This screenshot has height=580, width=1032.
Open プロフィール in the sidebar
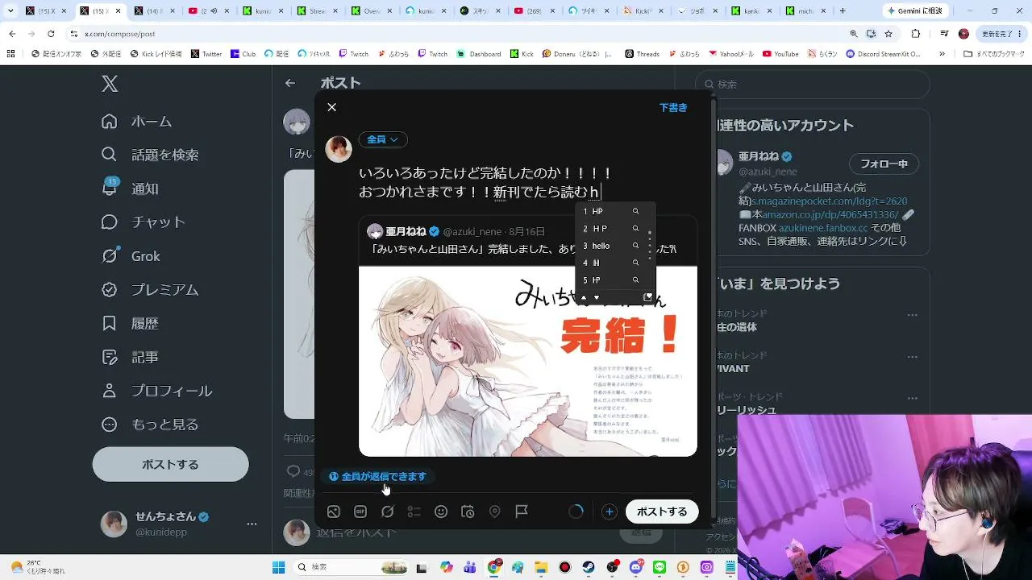coord(156,391)
